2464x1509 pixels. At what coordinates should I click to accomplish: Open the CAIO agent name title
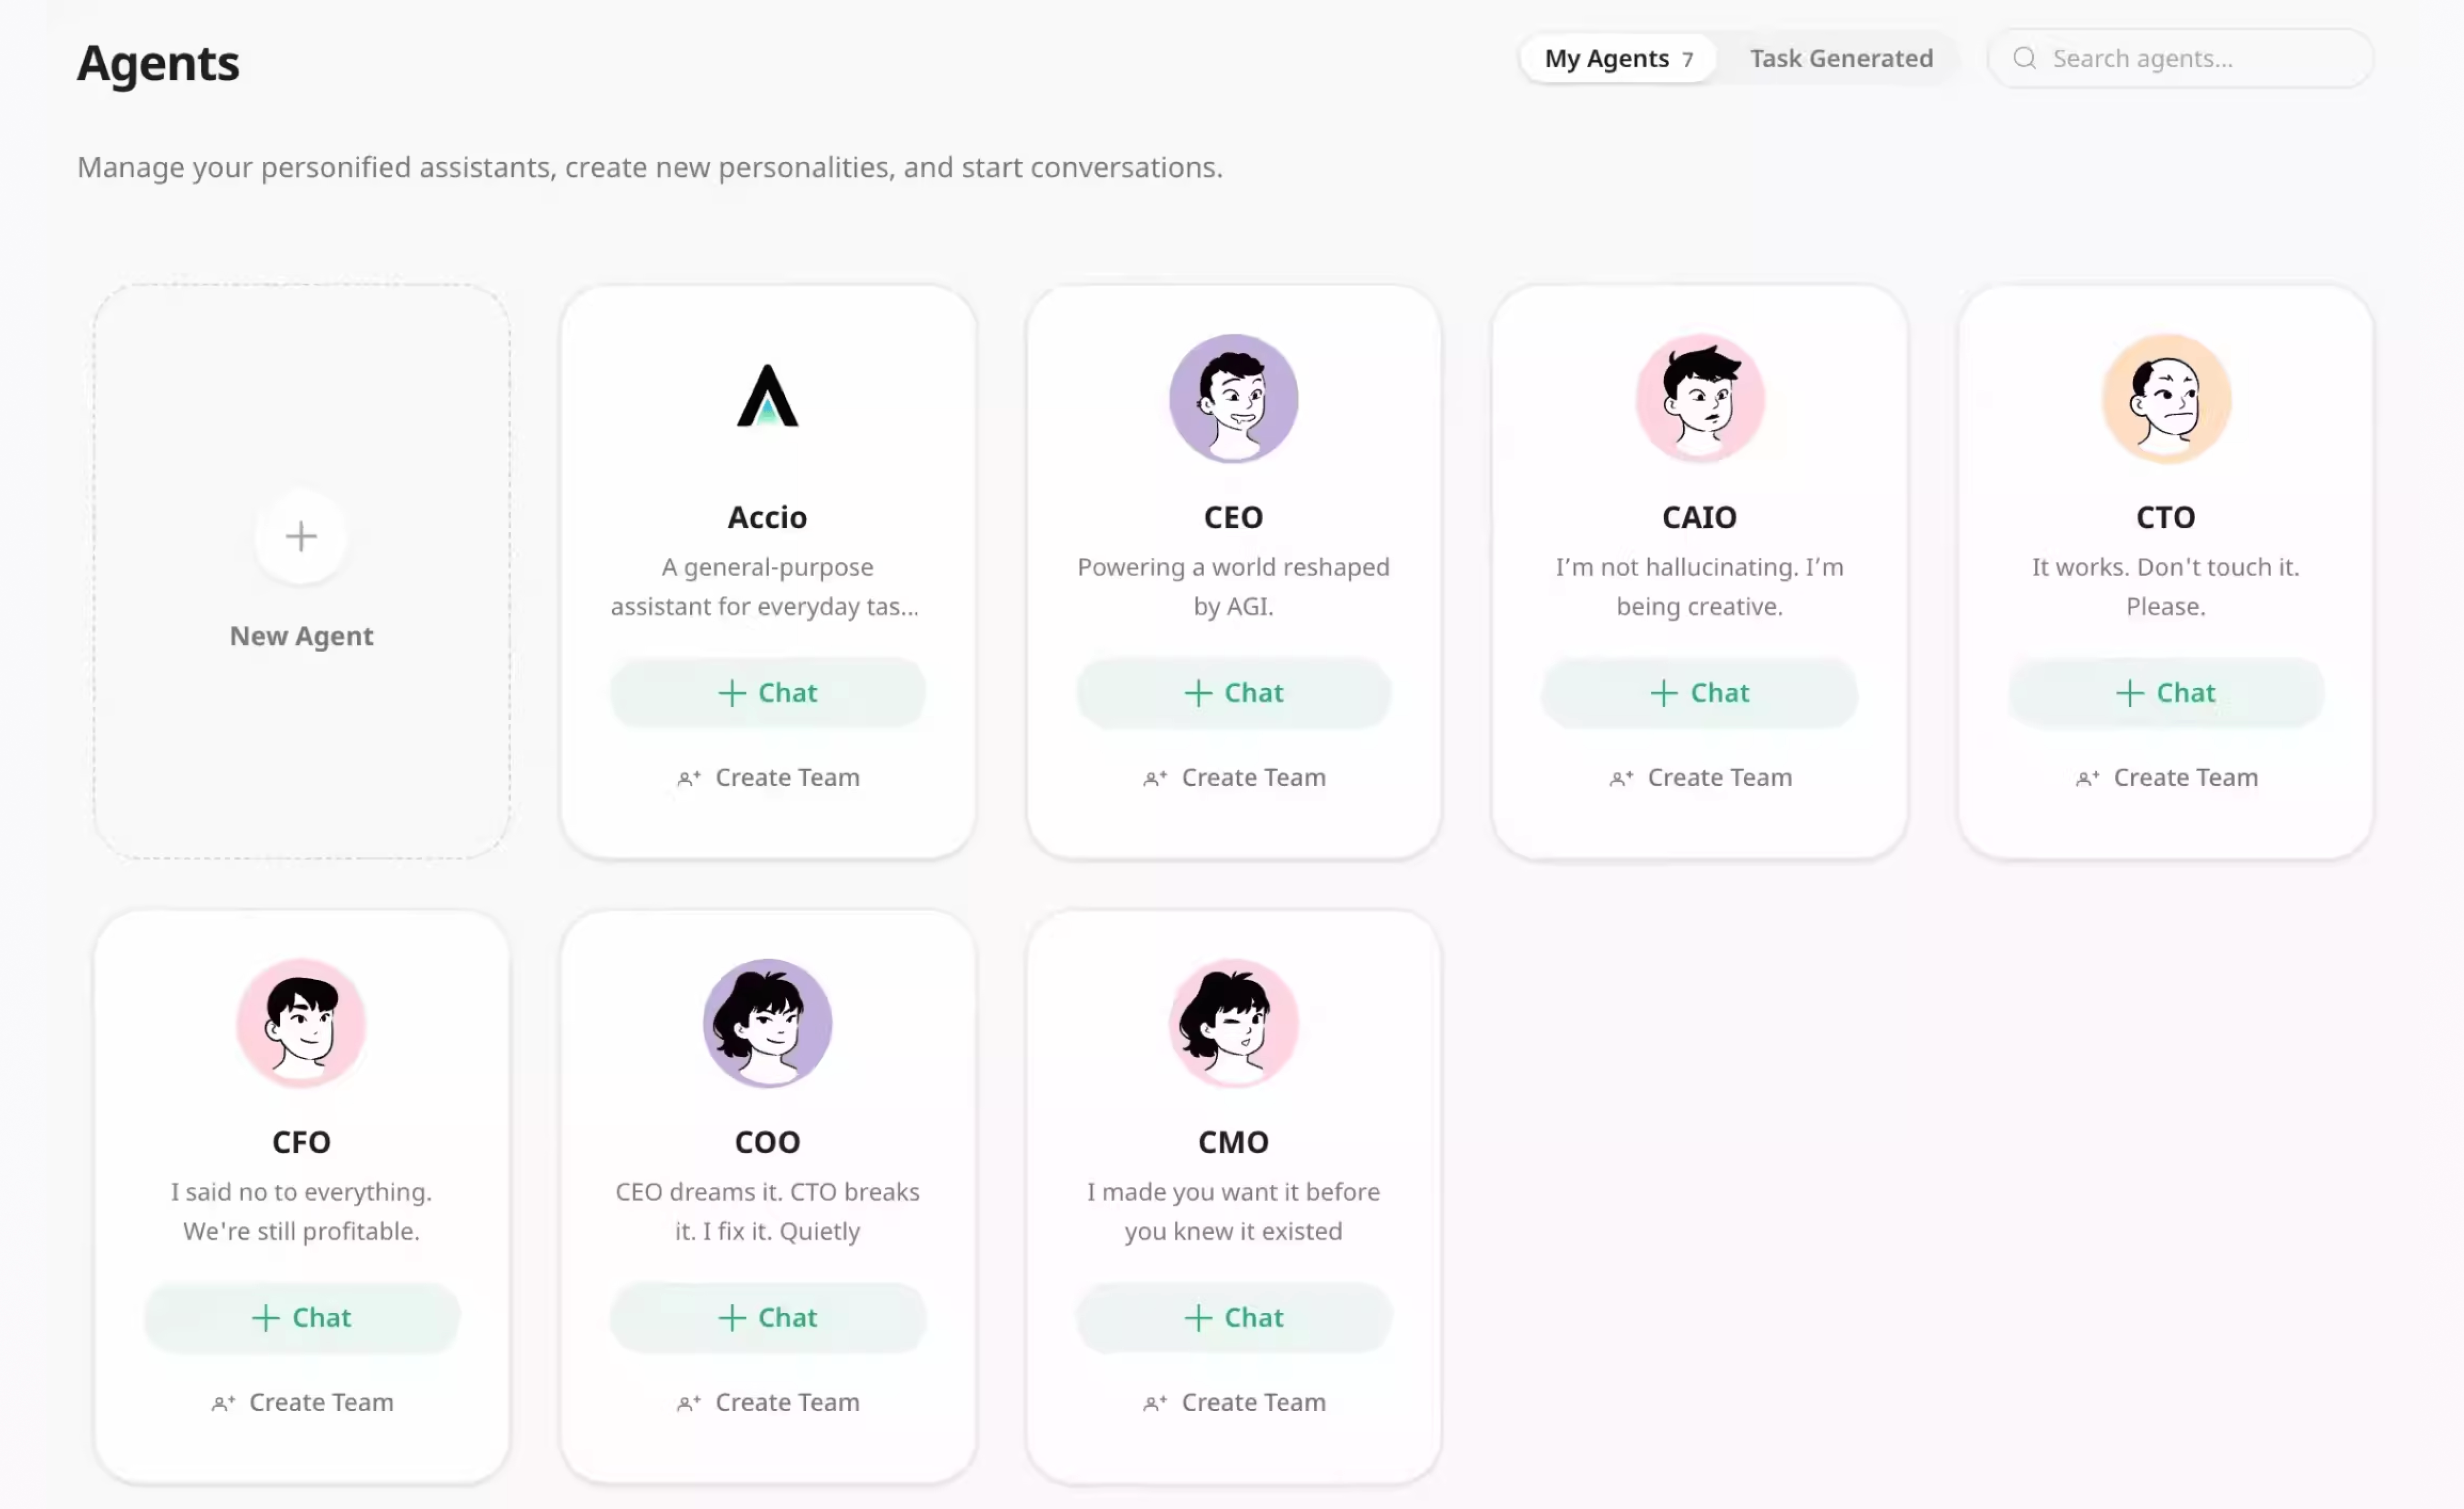pos(1699,517)
